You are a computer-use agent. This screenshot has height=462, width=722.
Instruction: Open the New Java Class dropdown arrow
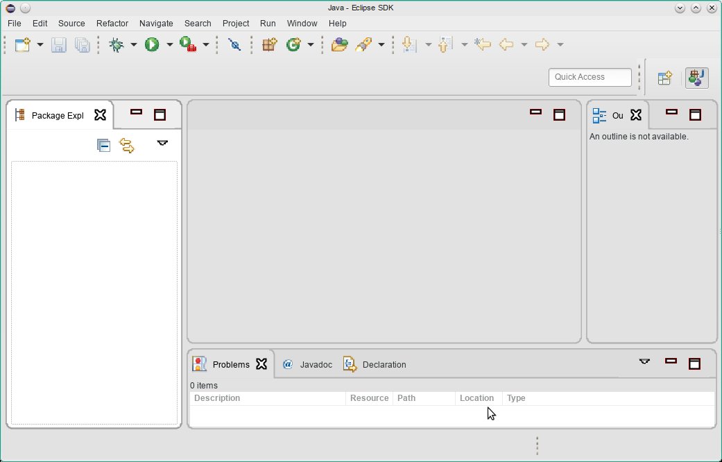(310, 44)
